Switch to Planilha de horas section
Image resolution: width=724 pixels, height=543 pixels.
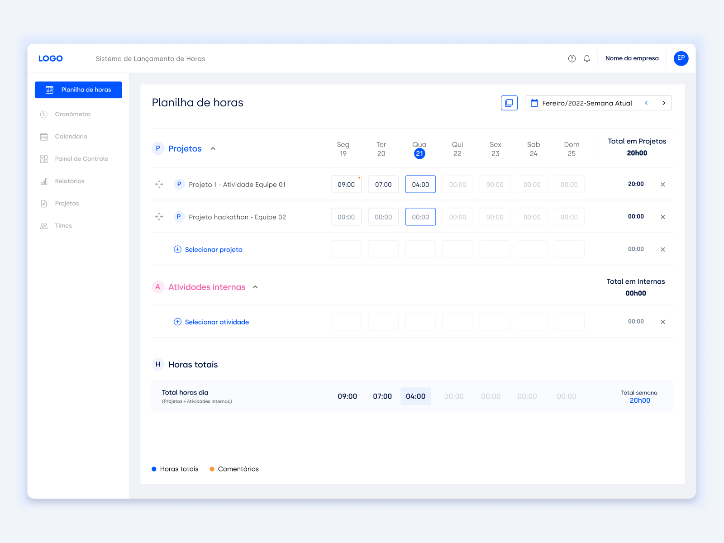click(x=78, y=90)
